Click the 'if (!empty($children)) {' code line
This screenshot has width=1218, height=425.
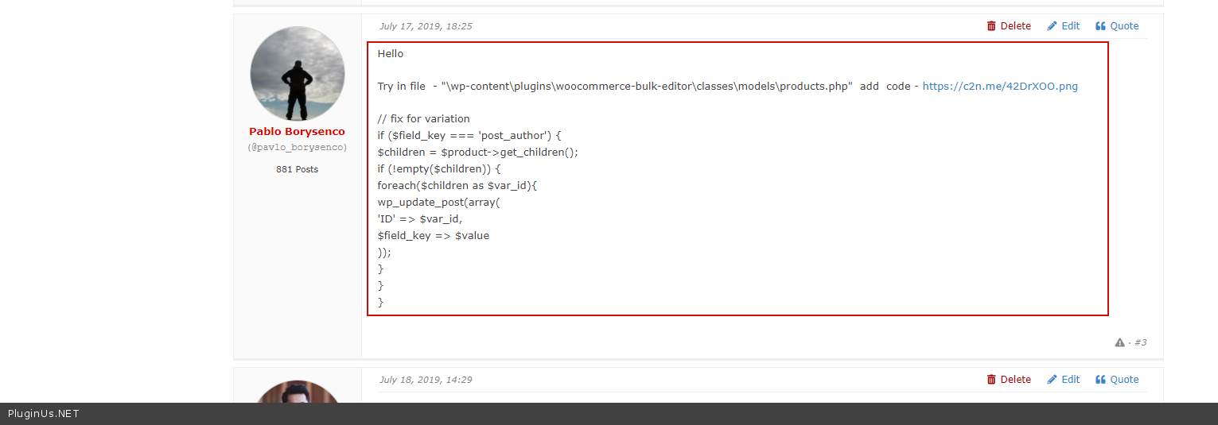coord(439,169)
